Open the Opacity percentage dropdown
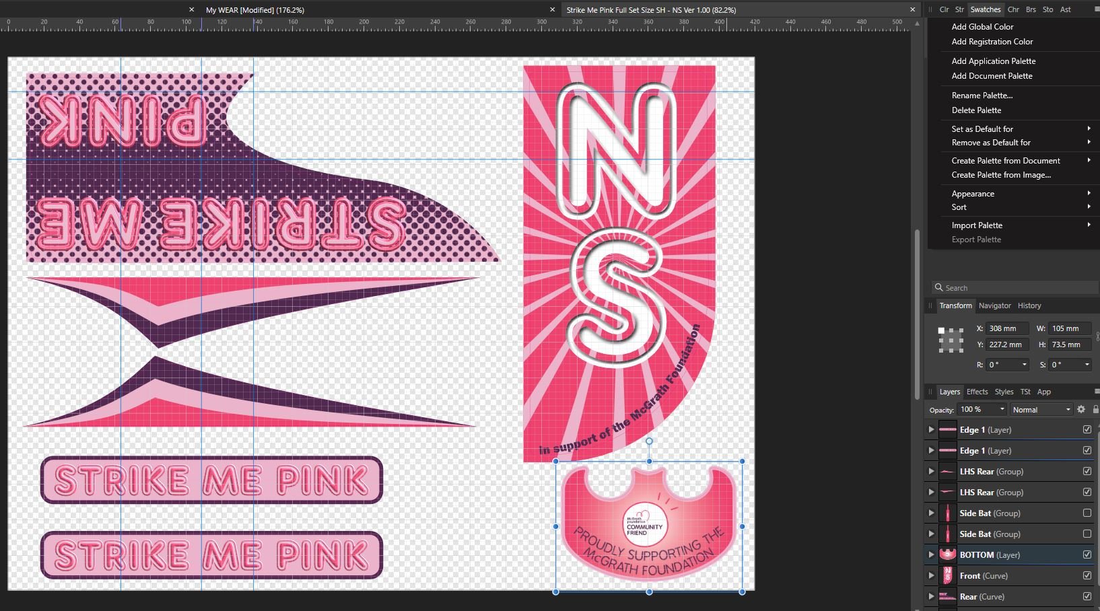 coord(1002,409)
